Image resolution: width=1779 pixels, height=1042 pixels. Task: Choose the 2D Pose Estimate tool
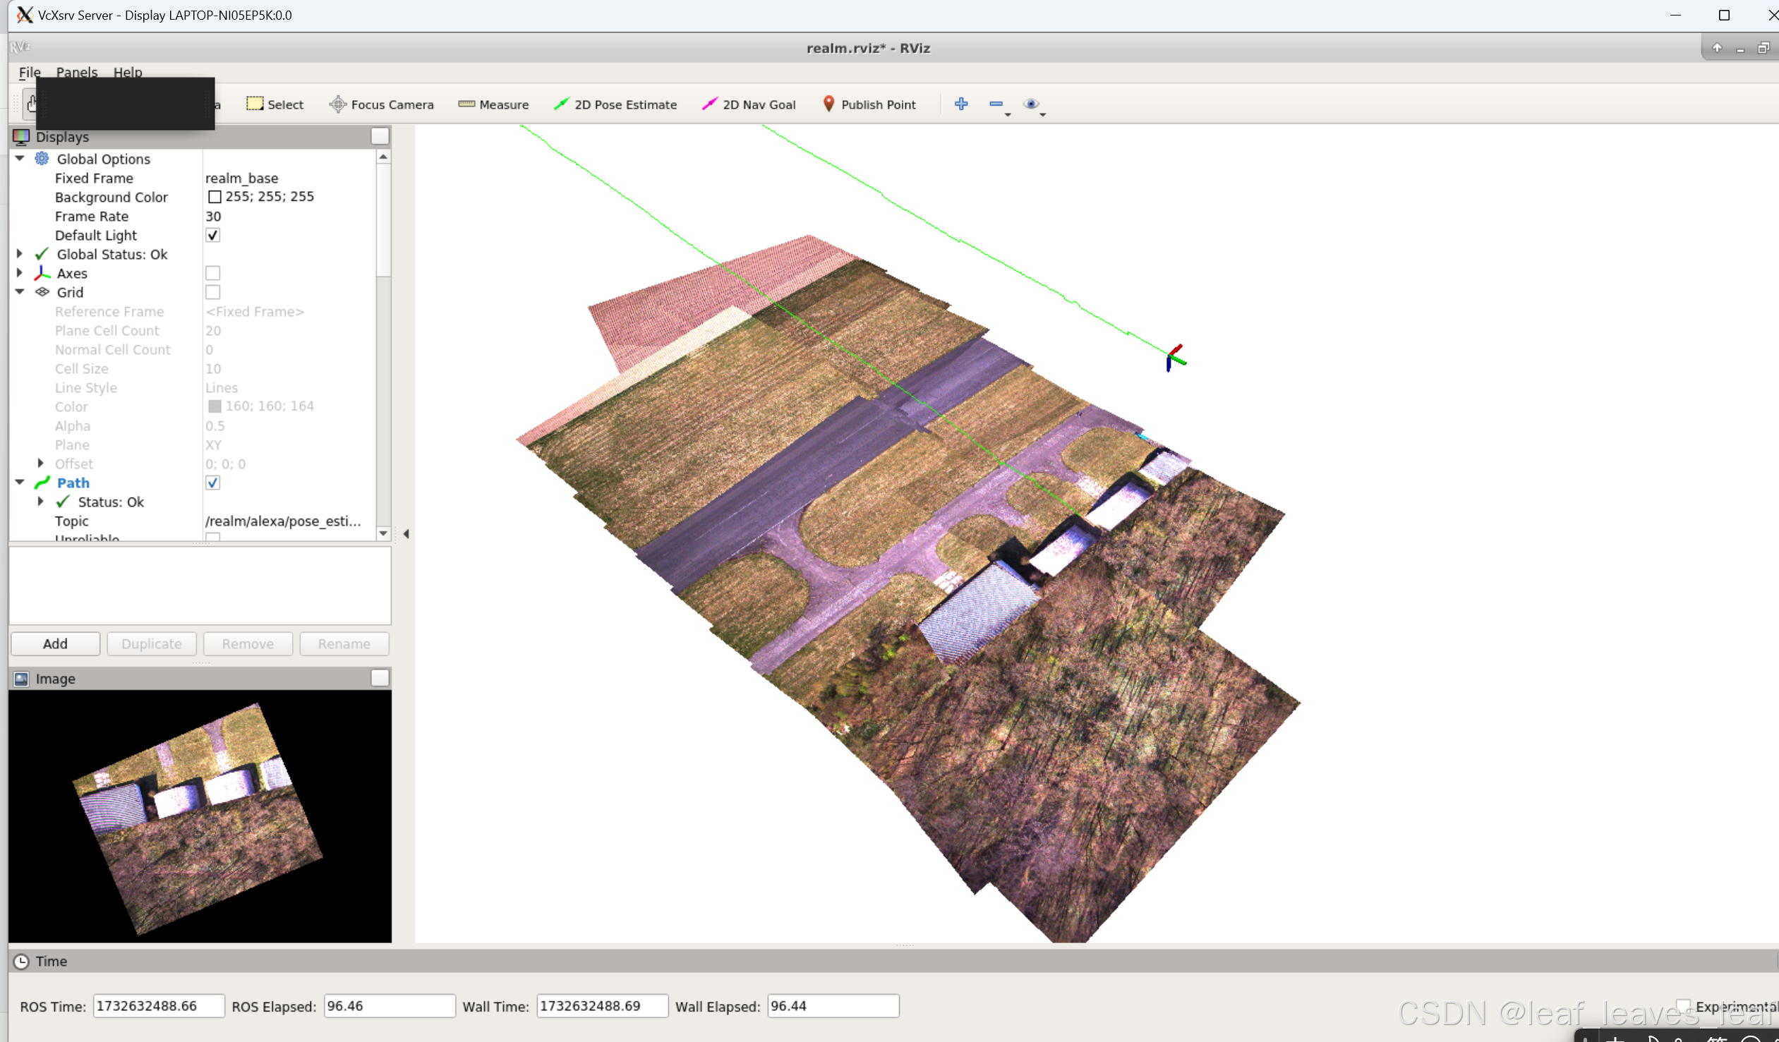tap(615, 104)
